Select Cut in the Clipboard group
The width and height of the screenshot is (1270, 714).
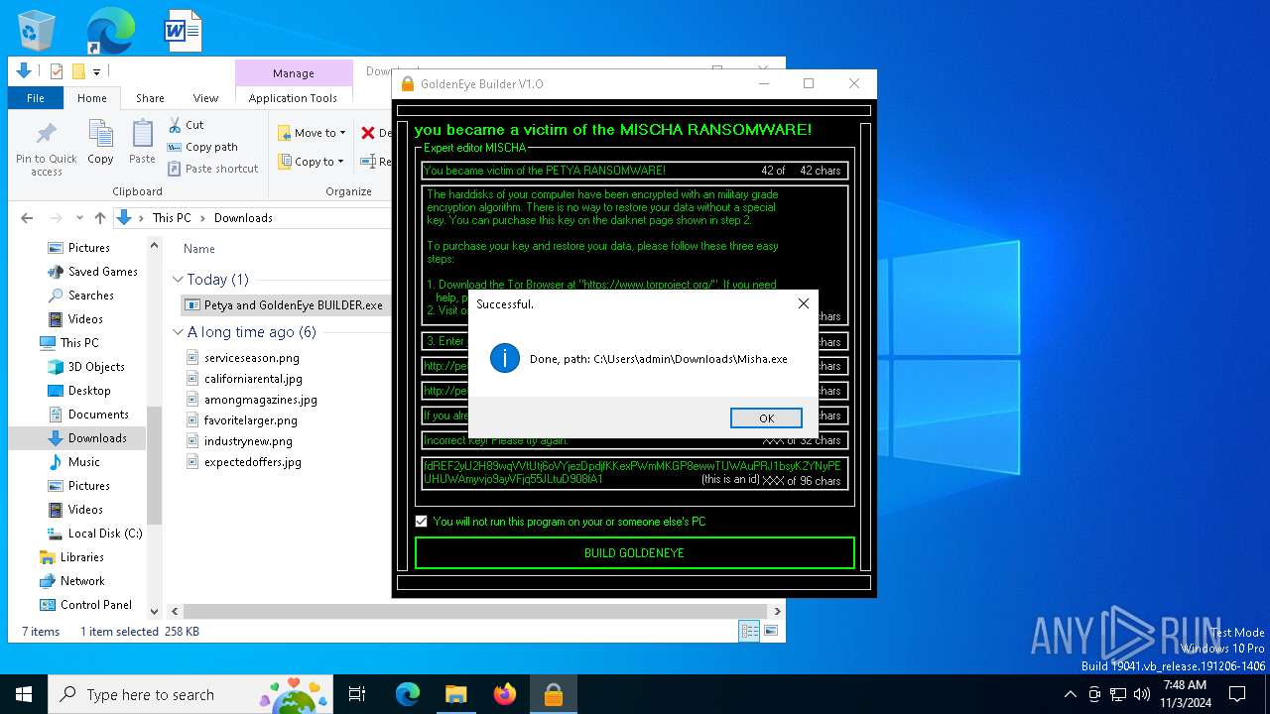(186, 125)
